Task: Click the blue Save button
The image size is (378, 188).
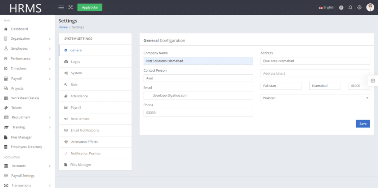Action: point(363,124)
